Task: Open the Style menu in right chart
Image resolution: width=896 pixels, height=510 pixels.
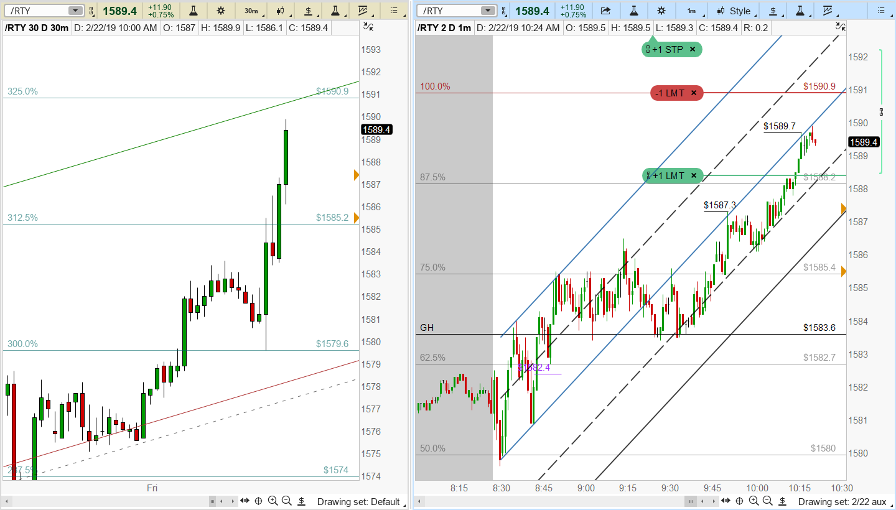Action: coord(734,11)
